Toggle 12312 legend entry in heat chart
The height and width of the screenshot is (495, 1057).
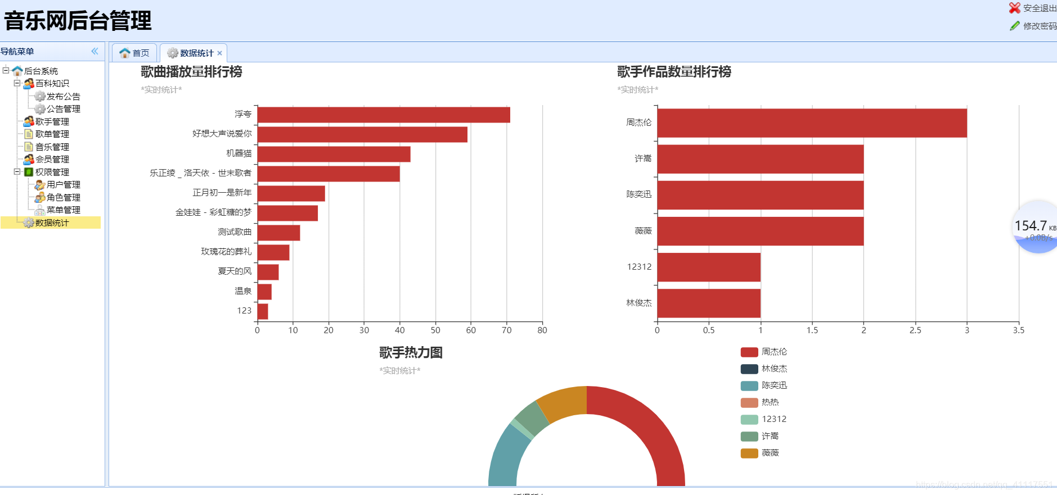click(764, 419)
